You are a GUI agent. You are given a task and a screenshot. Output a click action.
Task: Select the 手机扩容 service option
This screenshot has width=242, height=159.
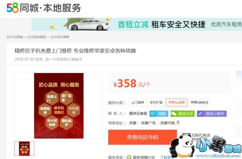click(x=156, y=102)
